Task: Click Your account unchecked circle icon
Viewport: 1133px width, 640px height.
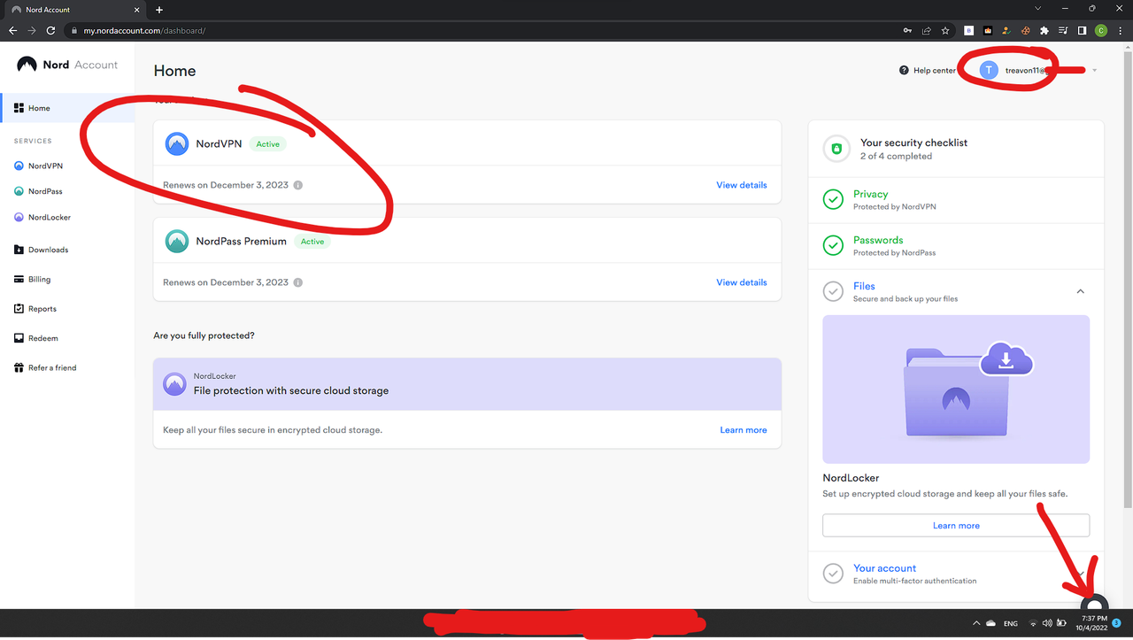Action: click(833, 574)
